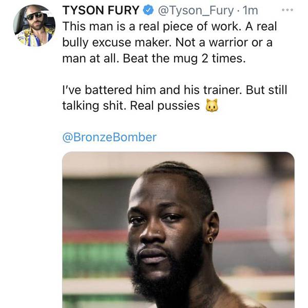Click the earring in the attached photo
Image resolution: width=308 pixels, height=308 pixels.
click(210, 239)
